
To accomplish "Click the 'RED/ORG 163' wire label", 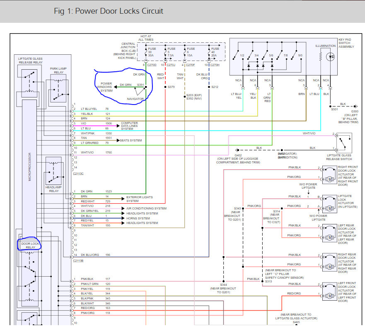I will (x=95, y=308).
